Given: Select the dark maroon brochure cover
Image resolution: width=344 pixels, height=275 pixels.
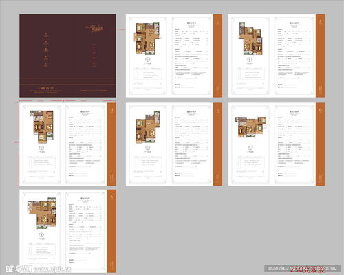Looking at the screenshot, I should (67, 56).
